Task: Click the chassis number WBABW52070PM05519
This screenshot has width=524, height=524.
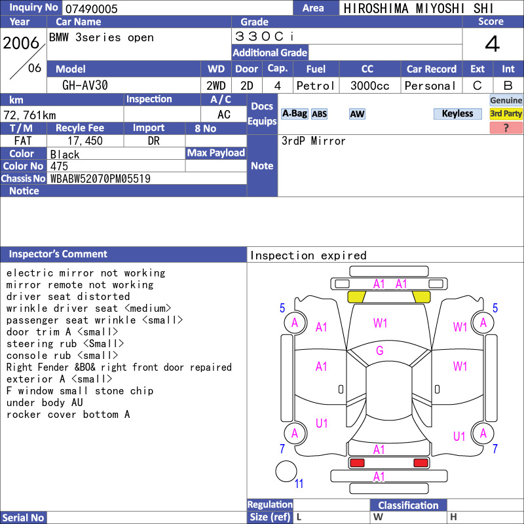Action: pos(100,179)
